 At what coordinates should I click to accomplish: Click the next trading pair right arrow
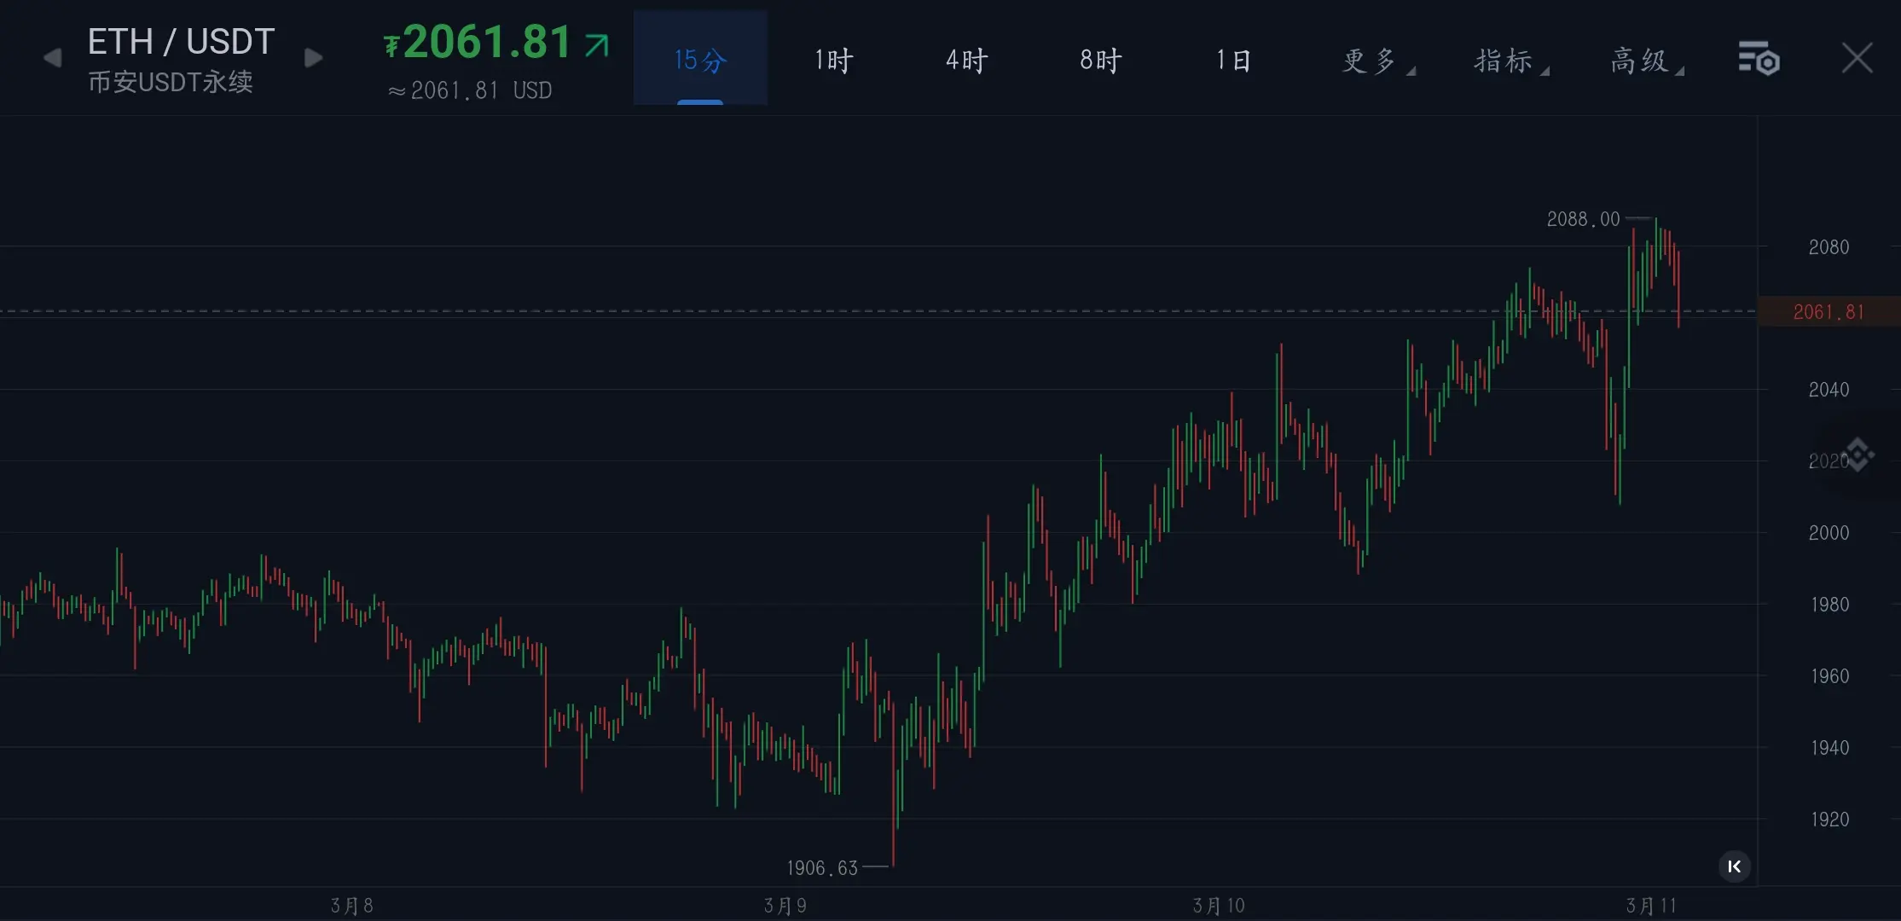(x=313, y=58)
